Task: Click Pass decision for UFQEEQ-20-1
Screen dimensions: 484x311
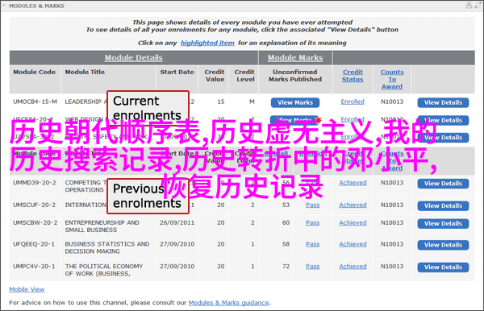Action: pos(313,244)
